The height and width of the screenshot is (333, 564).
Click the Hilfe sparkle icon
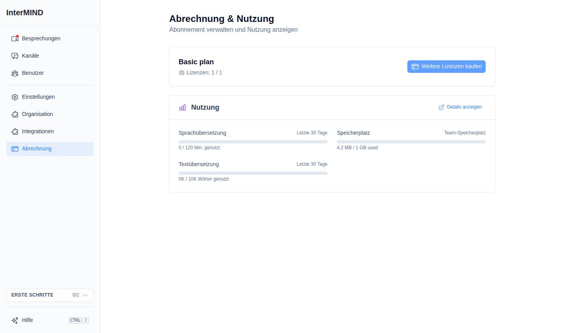15,320
